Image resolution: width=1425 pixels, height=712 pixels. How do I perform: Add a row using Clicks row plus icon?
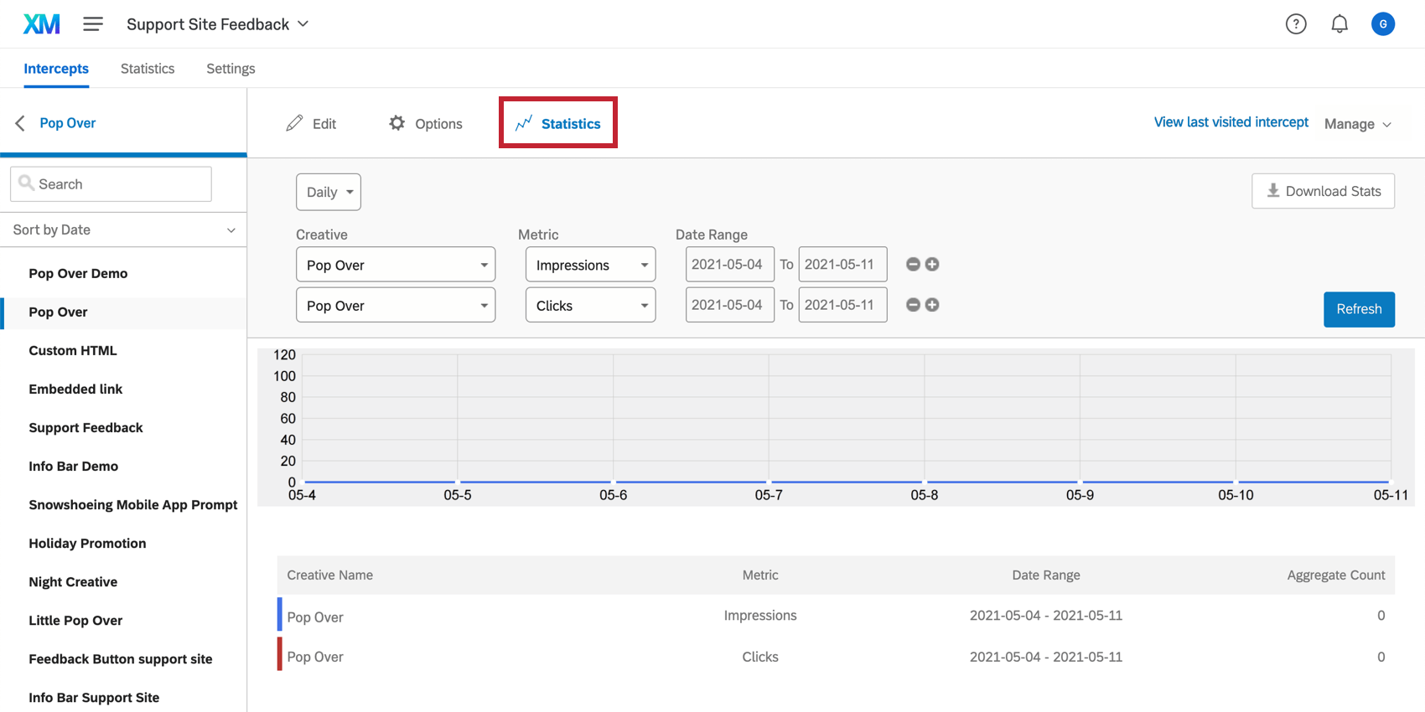click(x=932, y=305)
